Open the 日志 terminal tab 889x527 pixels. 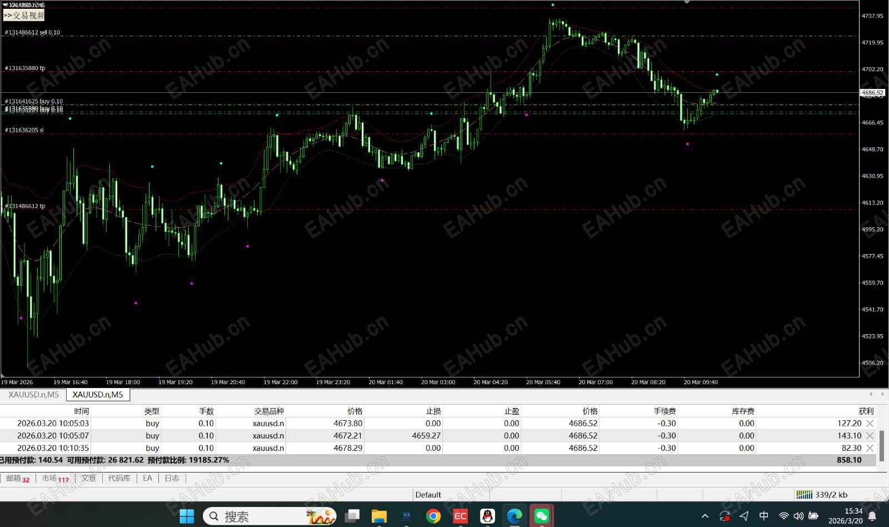(172, 478)
